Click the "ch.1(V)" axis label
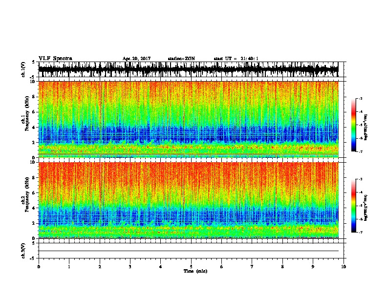The image size is (387, 299). 23,69
